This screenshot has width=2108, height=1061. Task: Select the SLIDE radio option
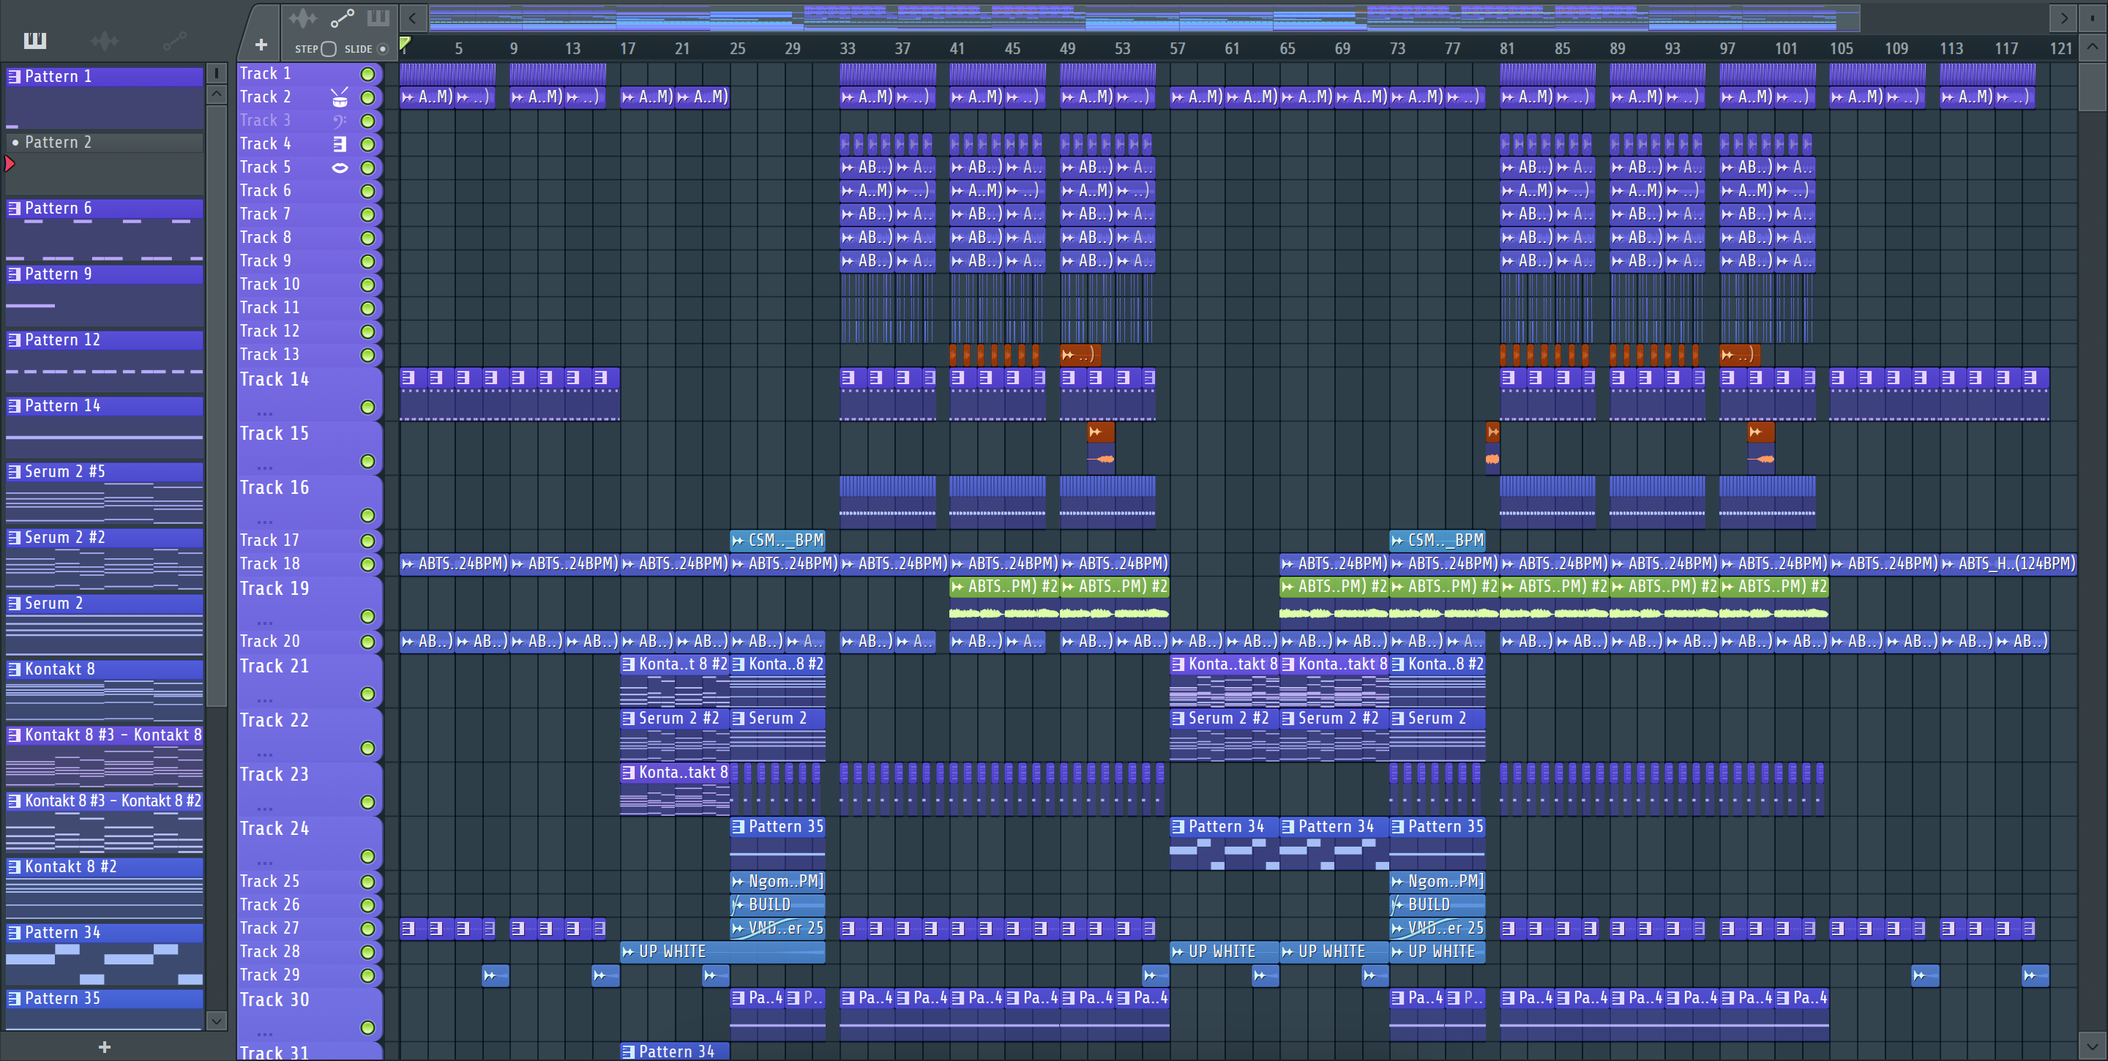(382, 49)
